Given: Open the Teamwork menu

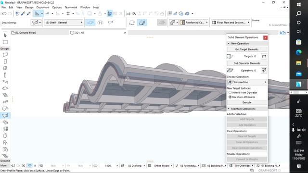Looking at the screenshot, I should click(71, 8).
